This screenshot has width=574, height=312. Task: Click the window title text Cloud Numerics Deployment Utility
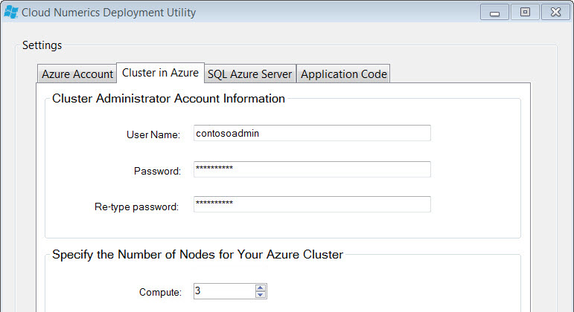click(x=109, y=13)
